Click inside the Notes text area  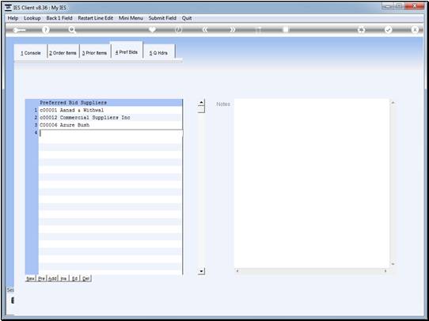tap(312, 183)
